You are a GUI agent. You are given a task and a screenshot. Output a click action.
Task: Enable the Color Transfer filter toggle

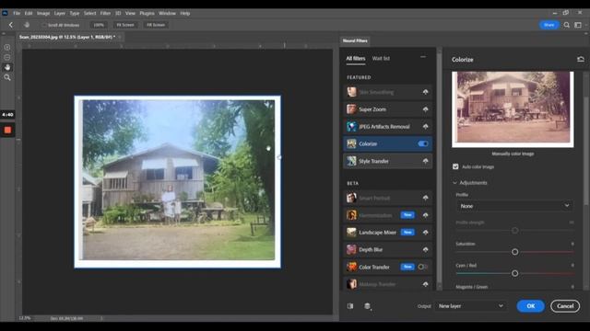(x=423, y=267)
